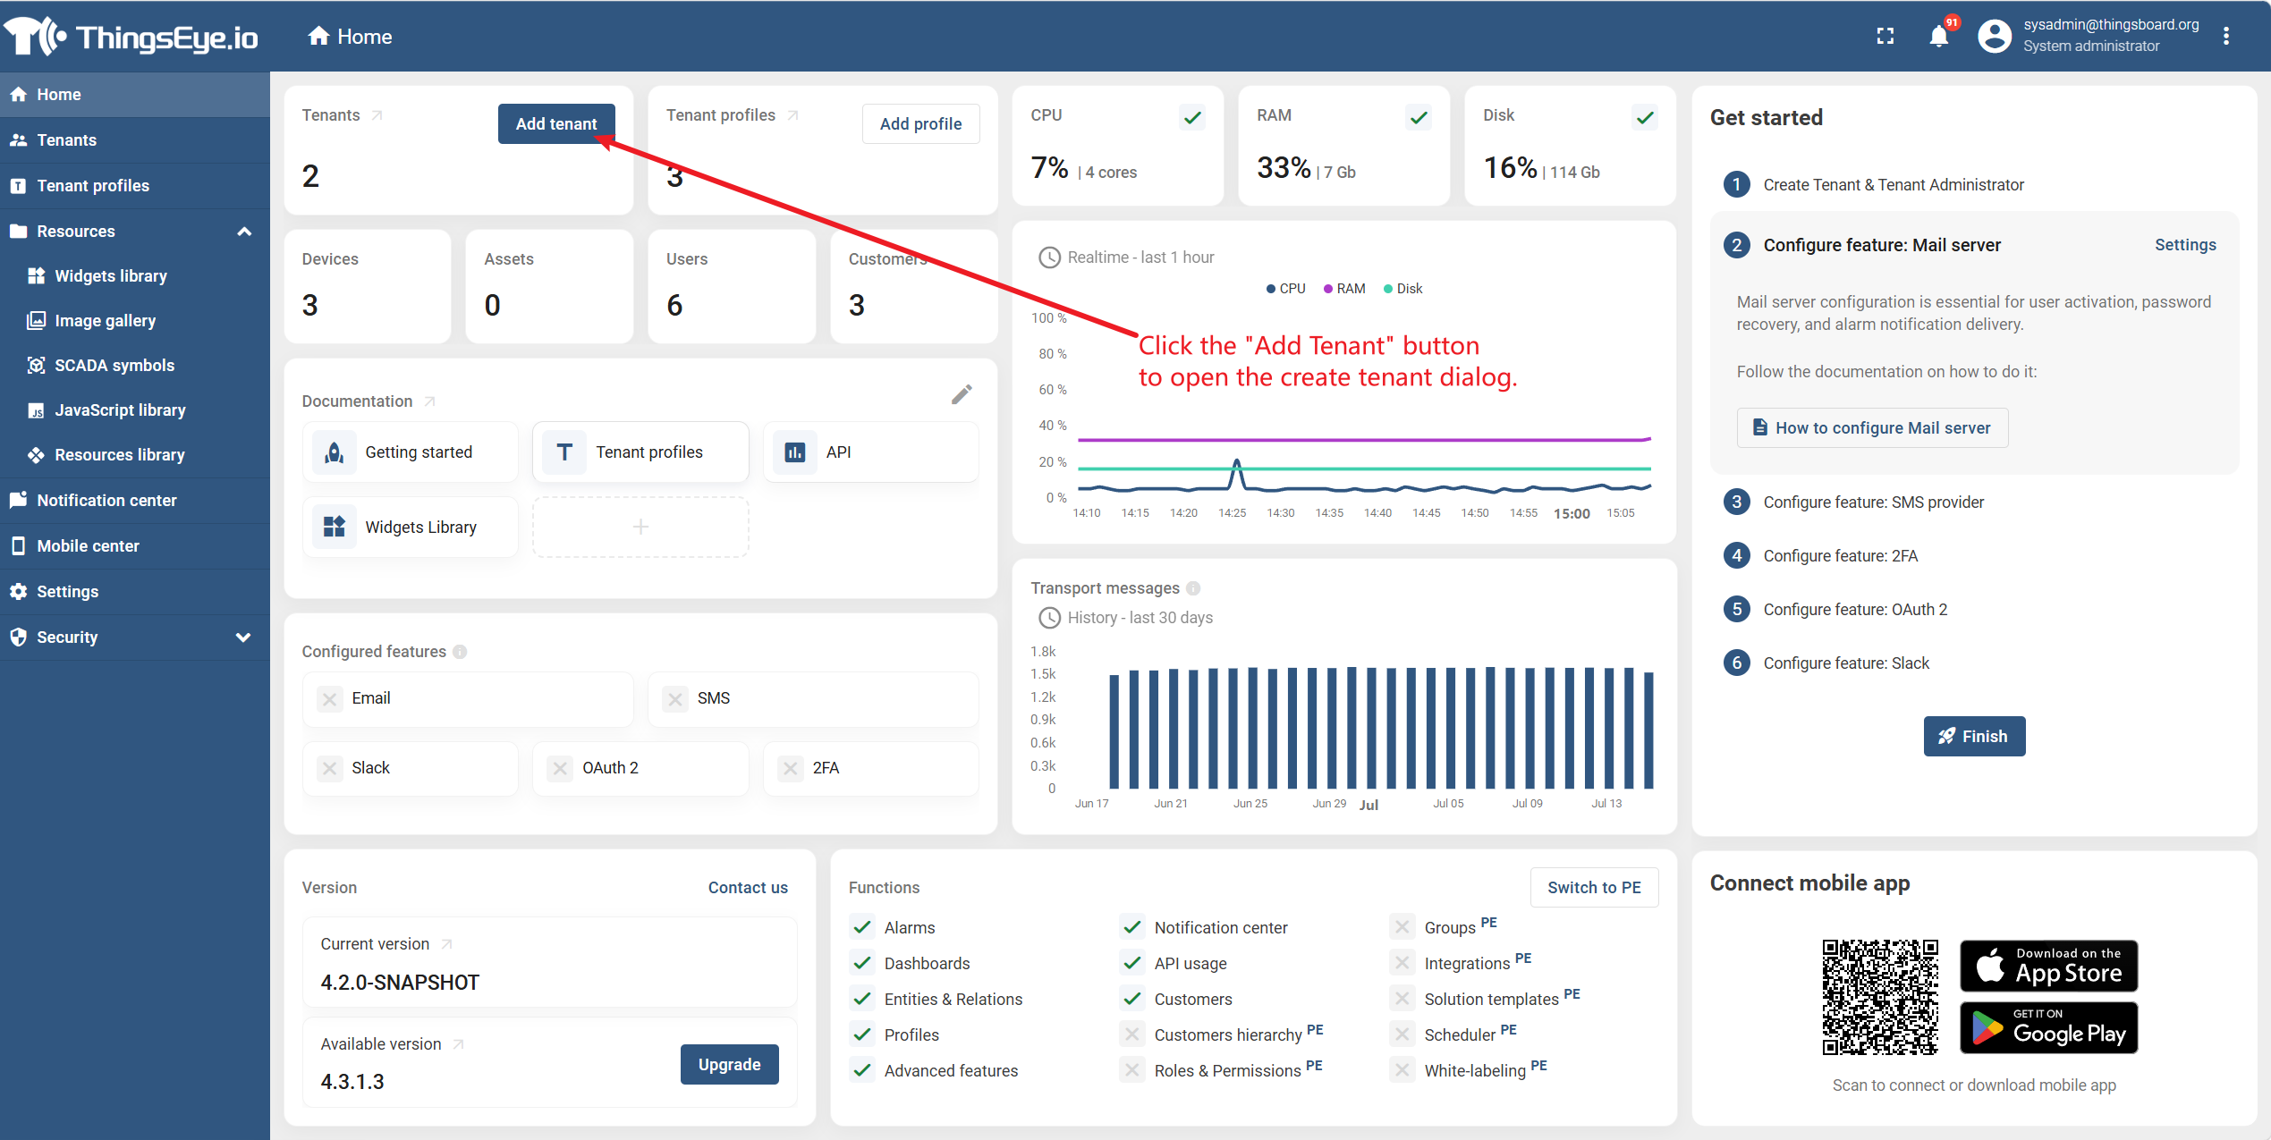Screen dimensions: 2271x1140
Task: Open the arrow link beside Tenants
Action: pyautogui.click(x=377, y=115)
